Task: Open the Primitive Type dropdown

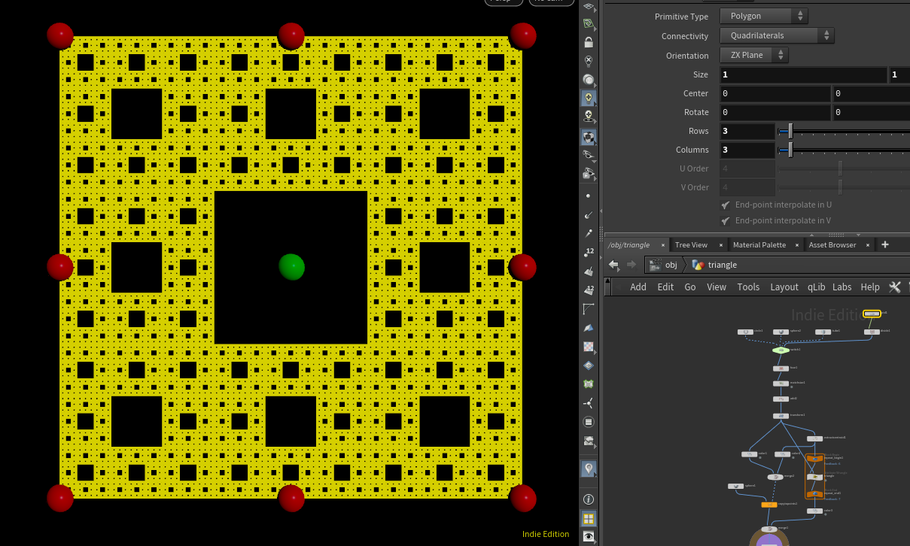Action: (x=763, y=16)
